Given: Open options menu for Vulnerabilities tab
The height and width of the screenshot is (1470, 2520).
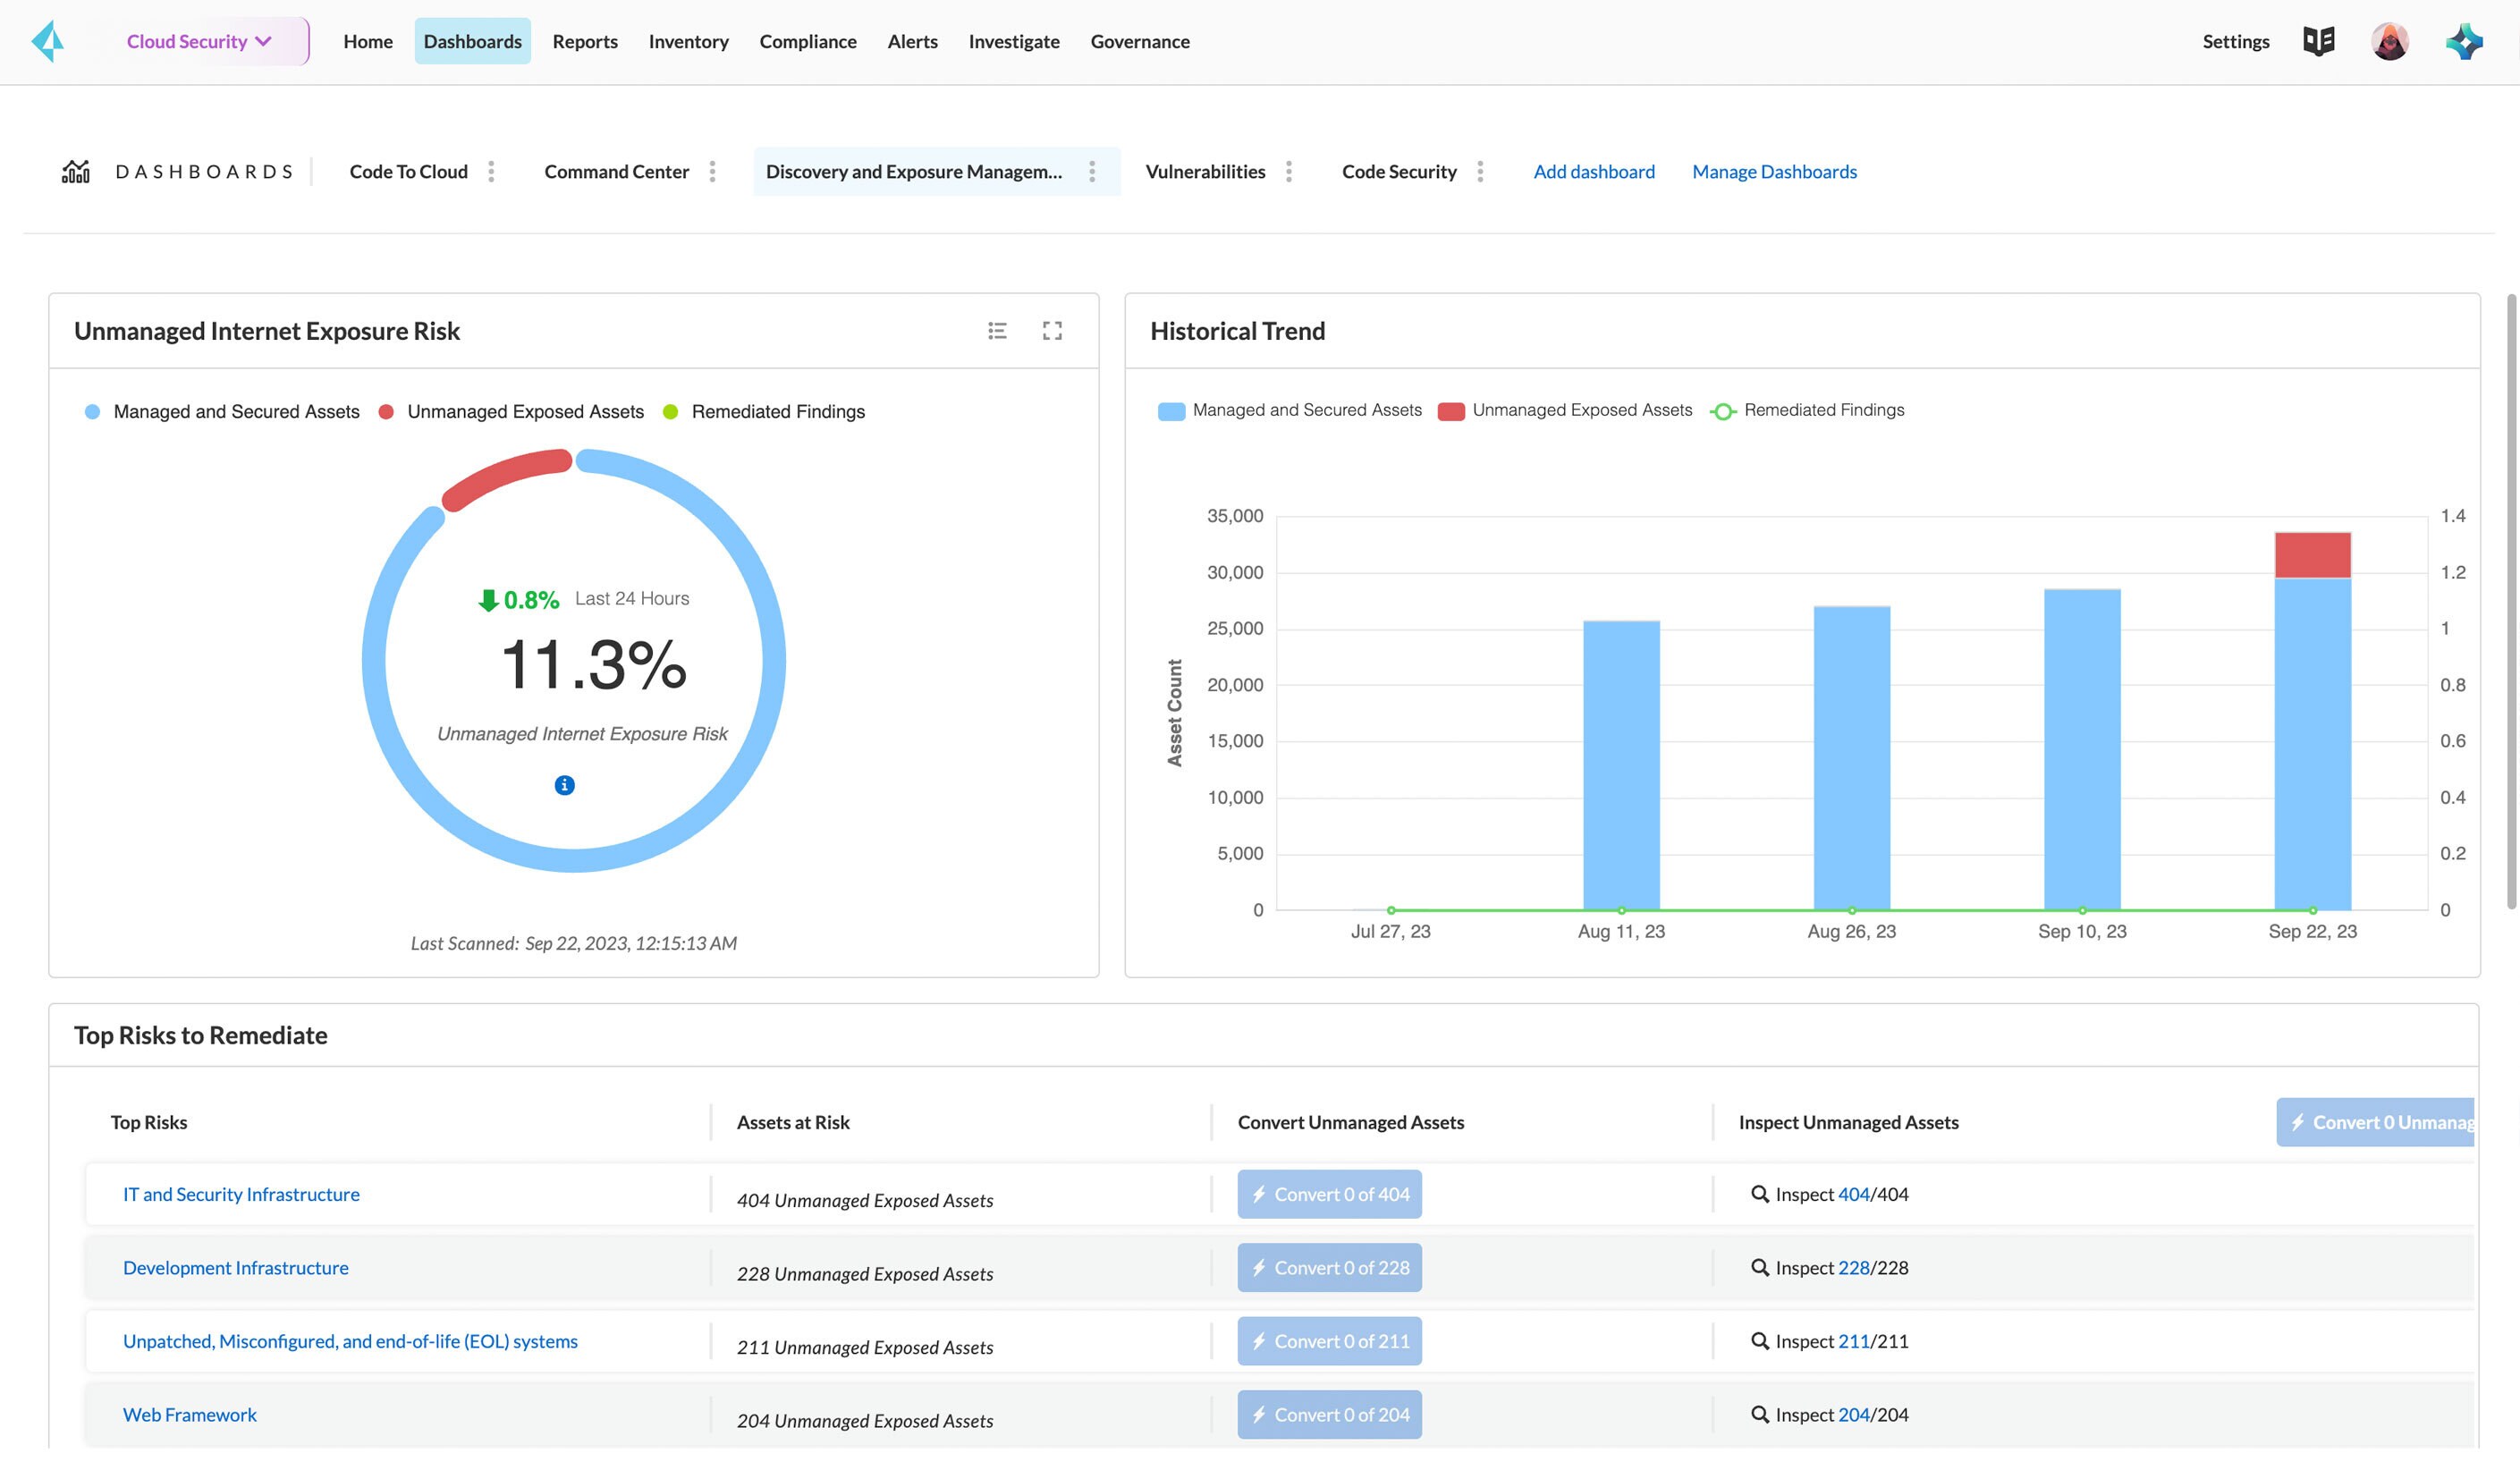Looking at the screenshot, I should (x=1289, y=172).
